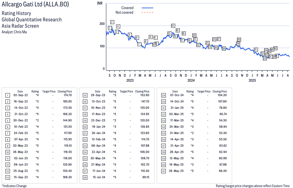Select the date cell '22-Dec-23'
This screenshot has height=188, width=293.
point(98,120)
